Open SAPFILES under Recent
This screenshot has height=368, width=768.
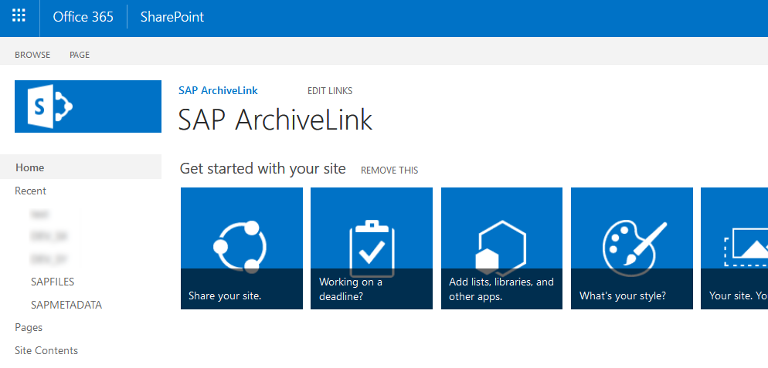[x=53, y=282]
